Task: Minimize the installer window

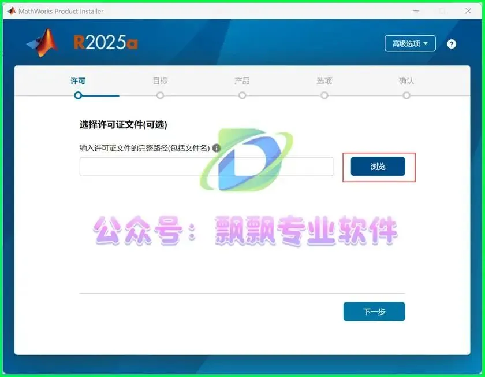Action: pyautogui.click(x=416, y=11)
